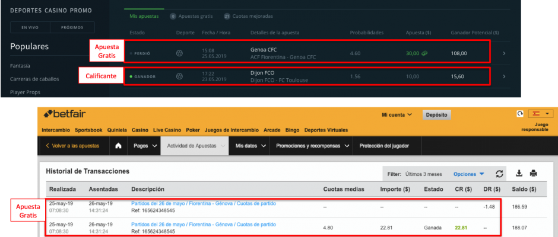Screen dimensions: 558x237
Task: Print the transaction history
Action: click(x=533, y=174)
